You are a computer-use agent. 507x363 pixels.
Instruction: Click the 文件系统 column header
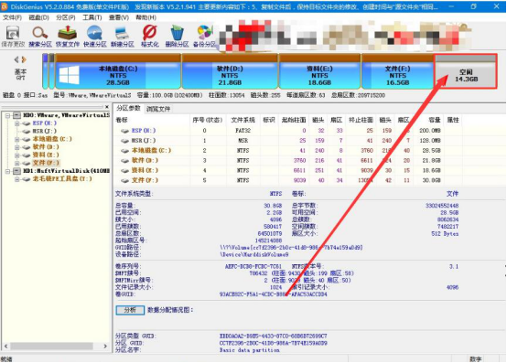click(x=243, y=120)
